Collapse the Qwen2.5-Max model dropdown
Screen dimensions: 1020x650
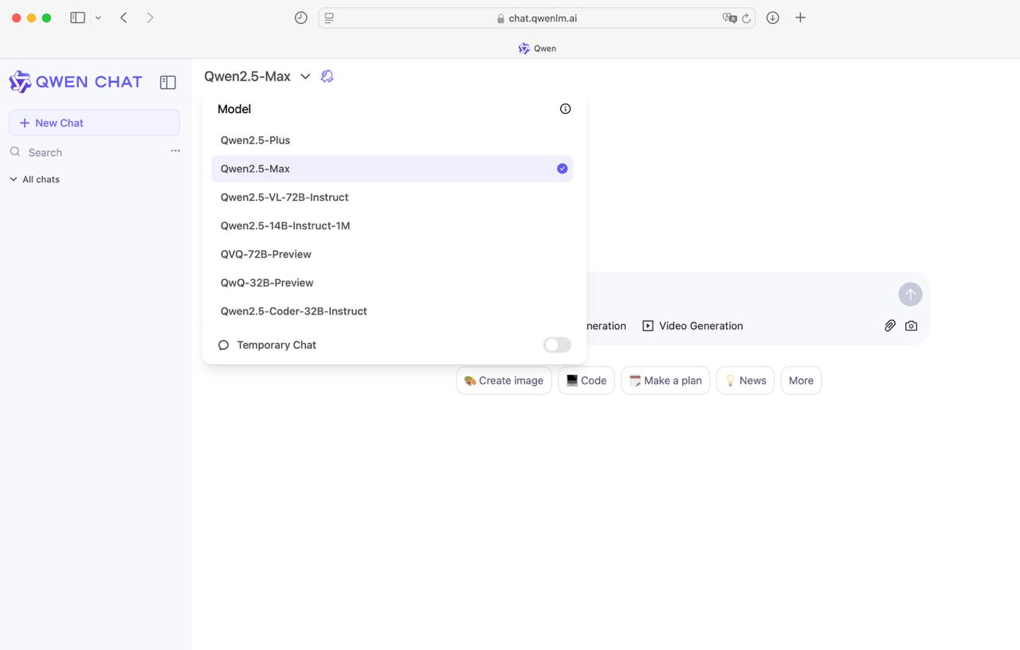click(x=305, y=76)
